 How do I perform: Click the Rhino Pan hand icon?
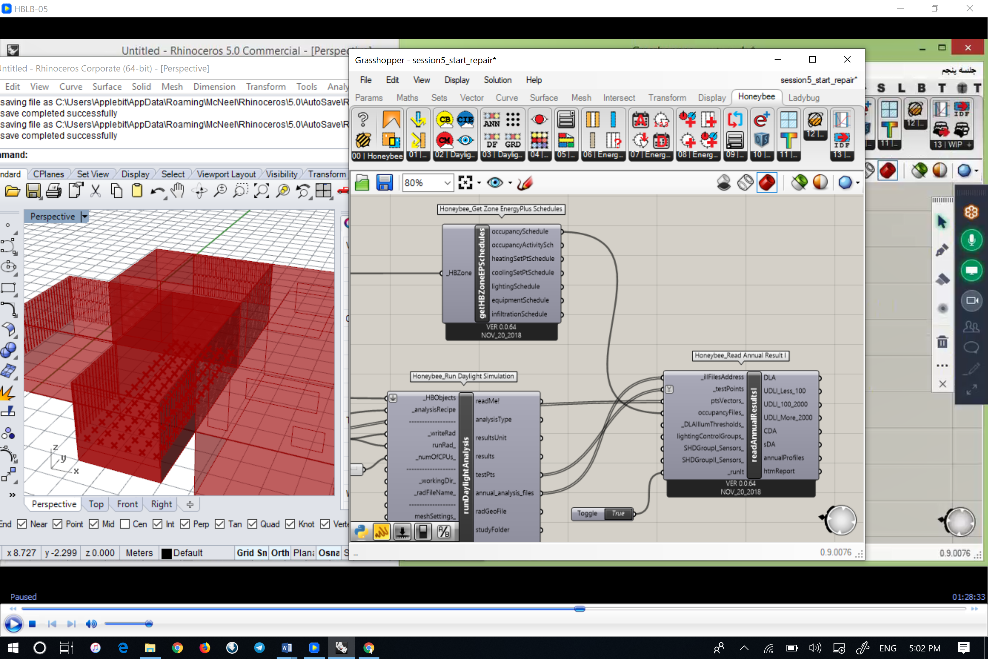tap(178, 191)
